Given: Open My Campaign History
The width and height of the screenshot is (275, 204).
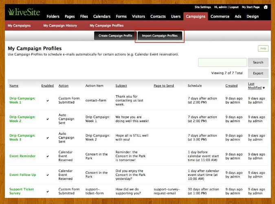Looking at the screenshot, I should [60, 26].
